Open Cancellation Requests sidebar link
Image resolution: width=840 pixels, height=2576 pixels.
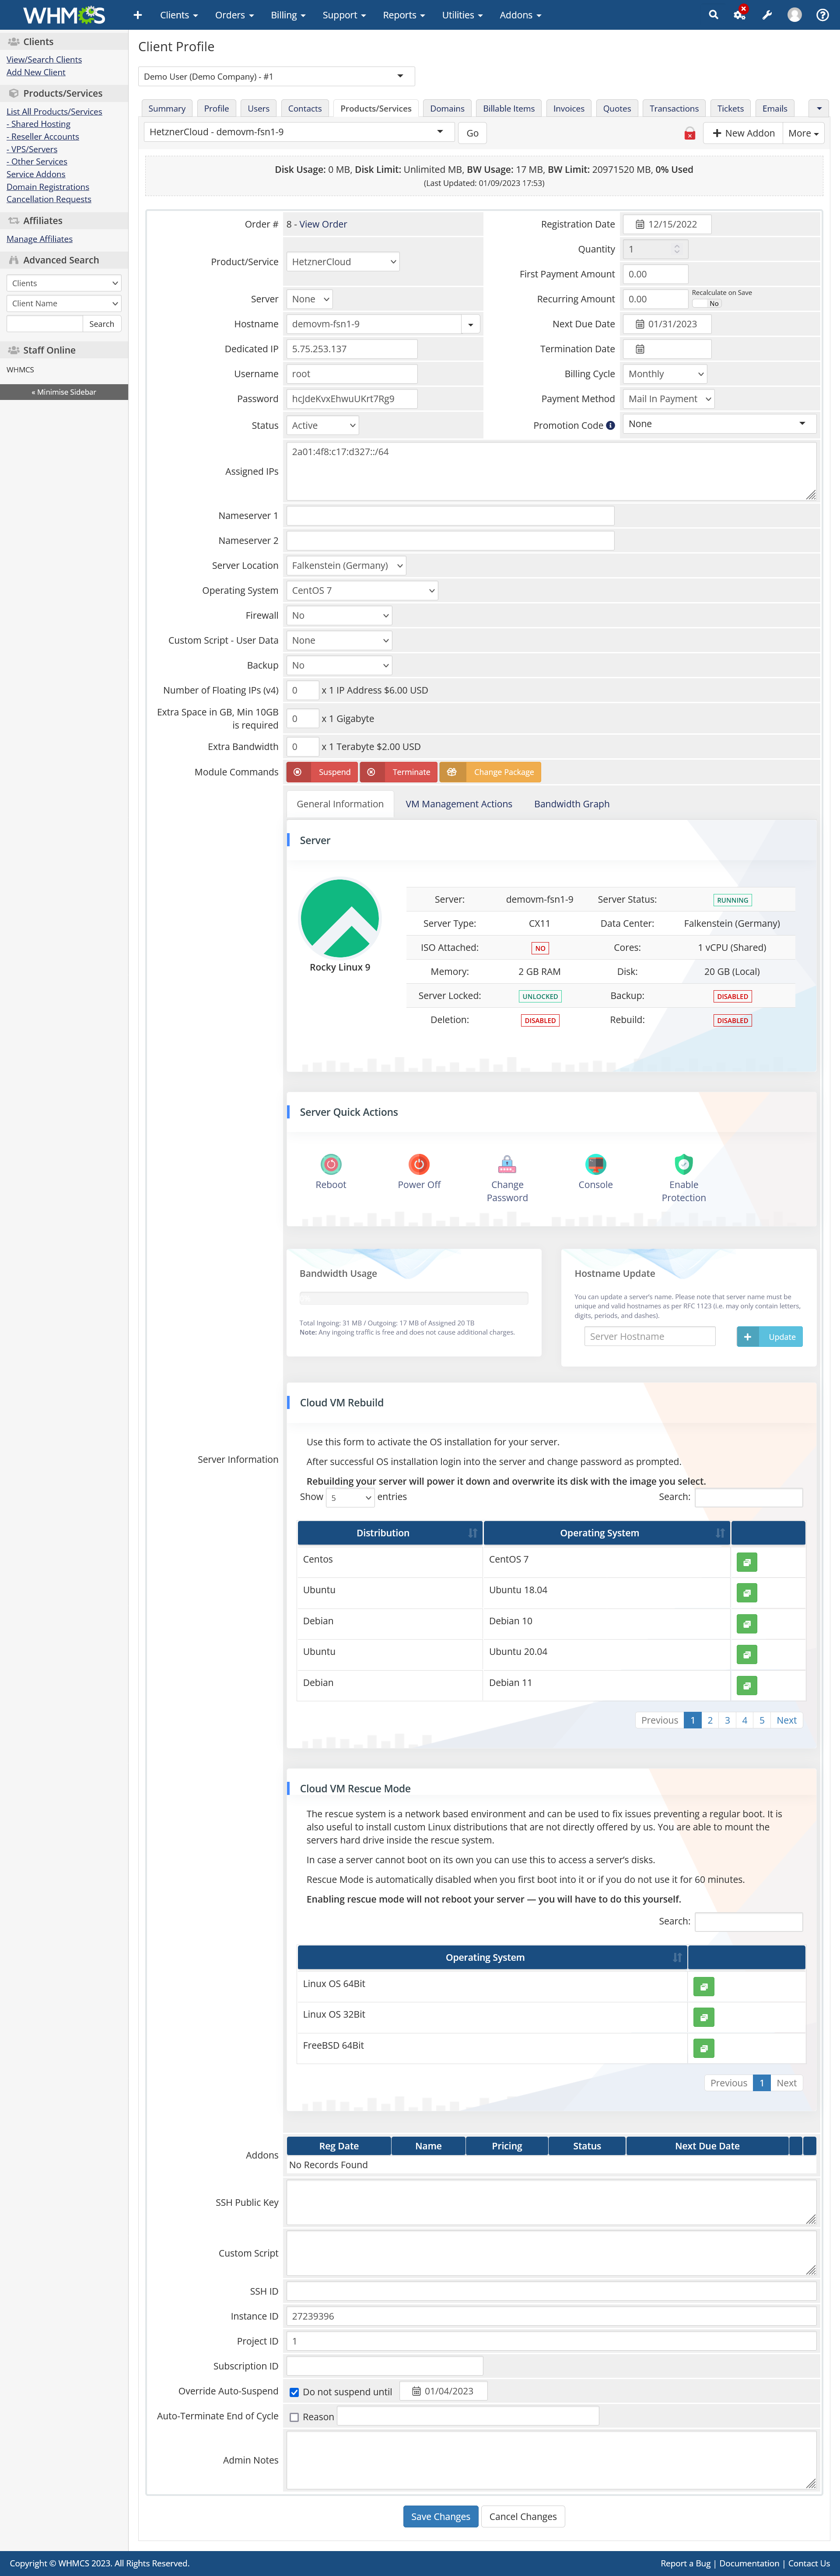coord(49,199)
